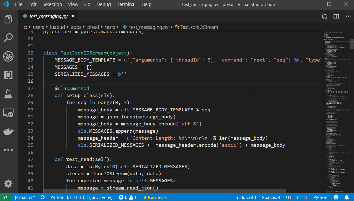The height and width of the screenshot is (201, 354).
Task: Click 'stream.read_json()' on line 41
Action: (132, 188)
